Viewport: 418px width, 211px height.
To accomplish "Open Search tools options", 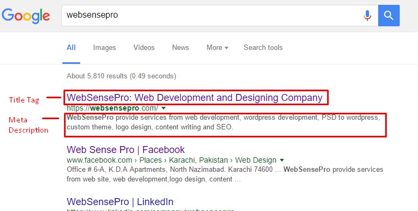I will coord(263,48).
